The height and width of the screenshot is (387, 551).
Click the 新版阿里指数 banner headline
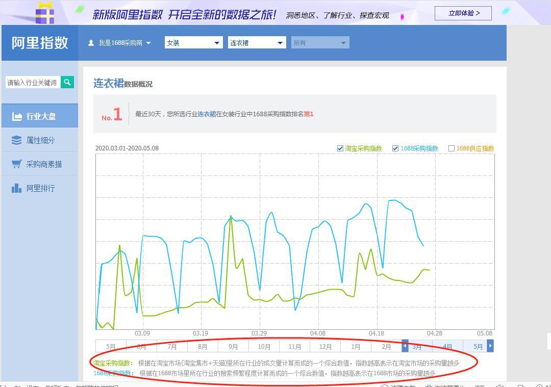pos(184,14)
